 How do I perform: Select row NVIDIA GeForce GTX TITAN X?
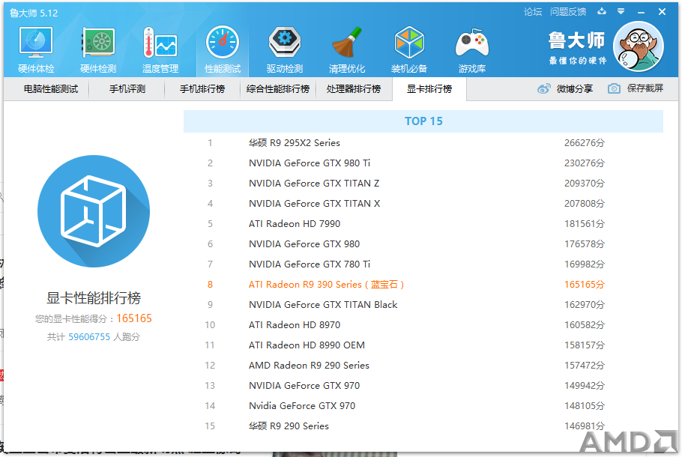tap(423, 204)
